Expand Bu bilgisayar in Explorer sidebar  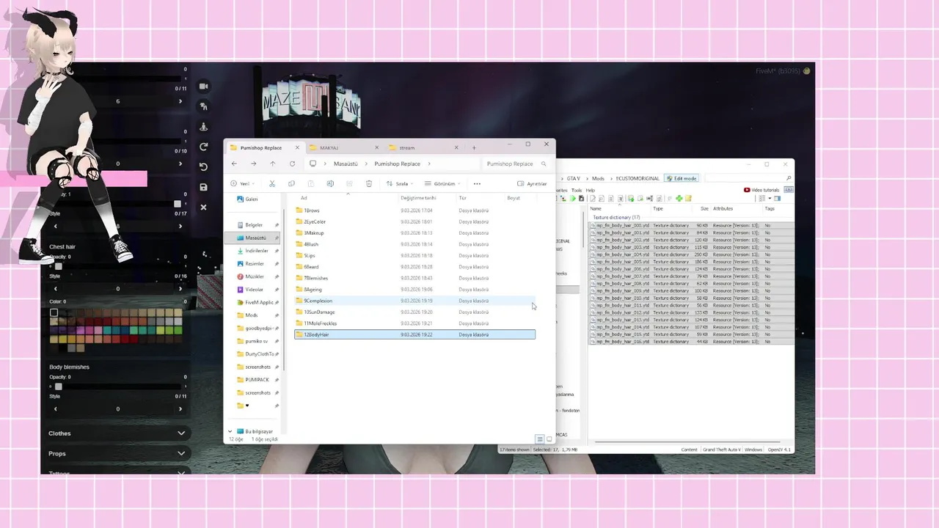230,431
